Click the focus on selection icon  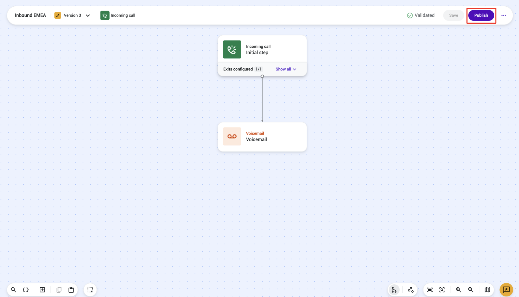click(x=442, y=290)
